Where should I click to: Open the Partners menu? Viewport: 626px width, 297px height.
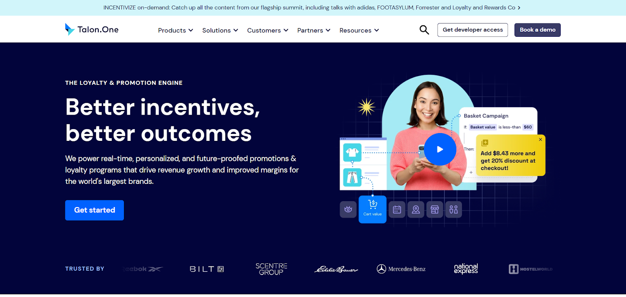314,30
